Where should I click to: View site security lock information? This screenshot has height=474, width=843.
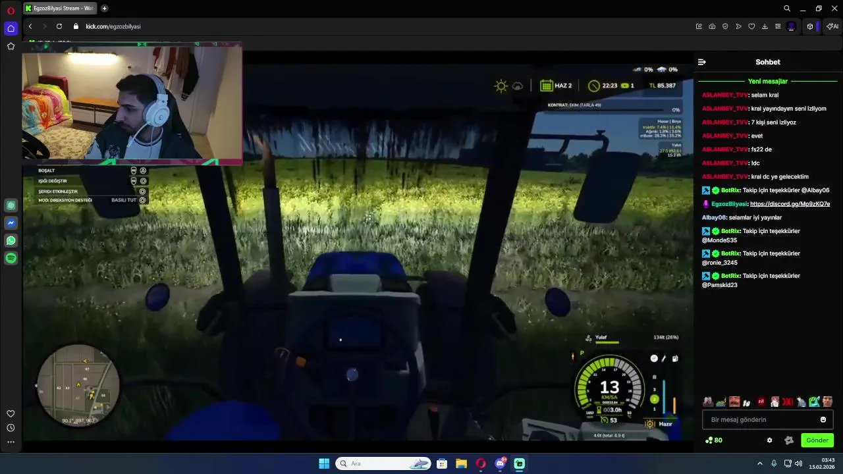76,26
